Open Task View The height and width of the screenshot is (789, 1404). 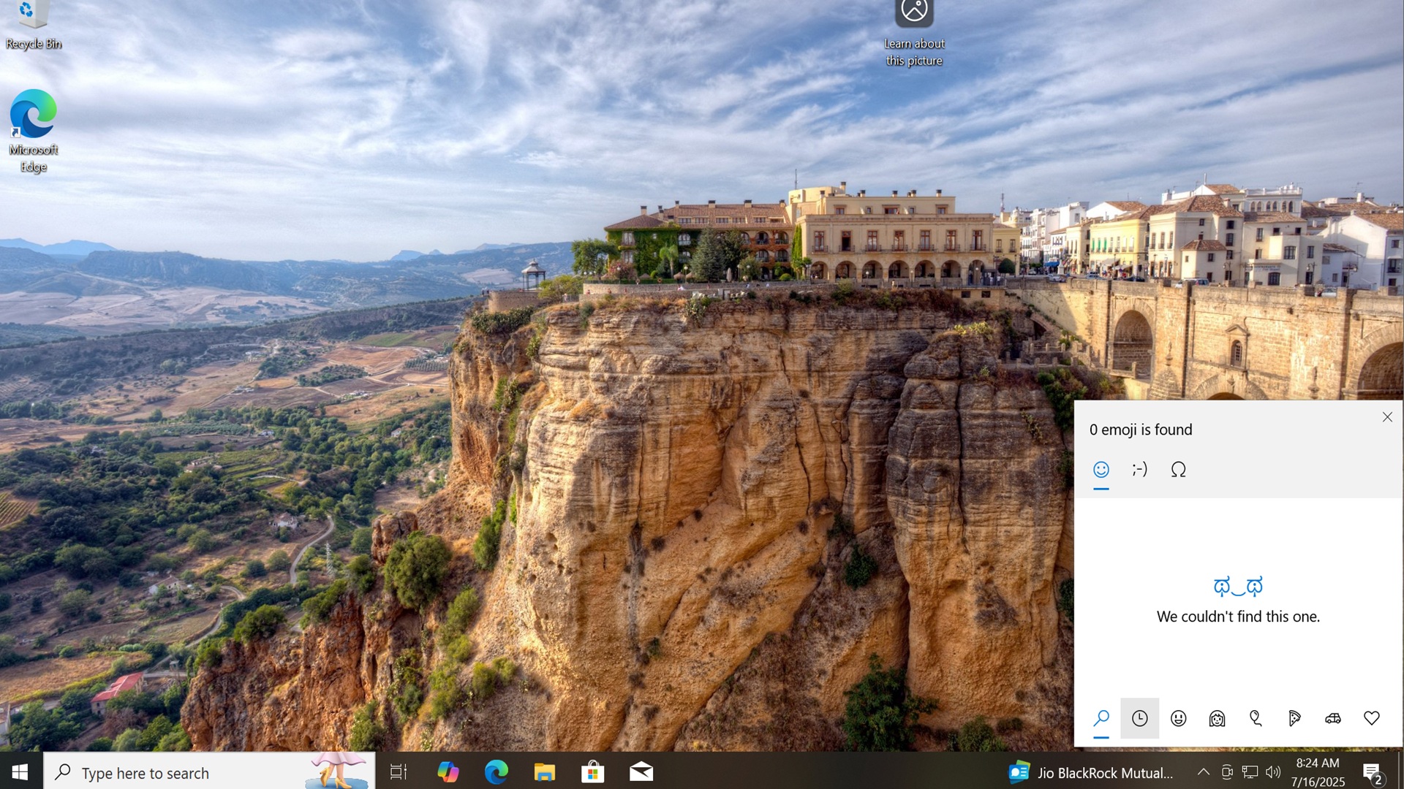click(x=399, y=772)
